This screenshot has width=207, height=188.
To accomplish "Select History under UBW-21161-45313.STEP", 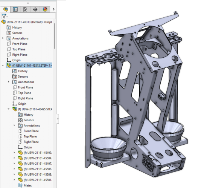I will (x=20, y=71).
